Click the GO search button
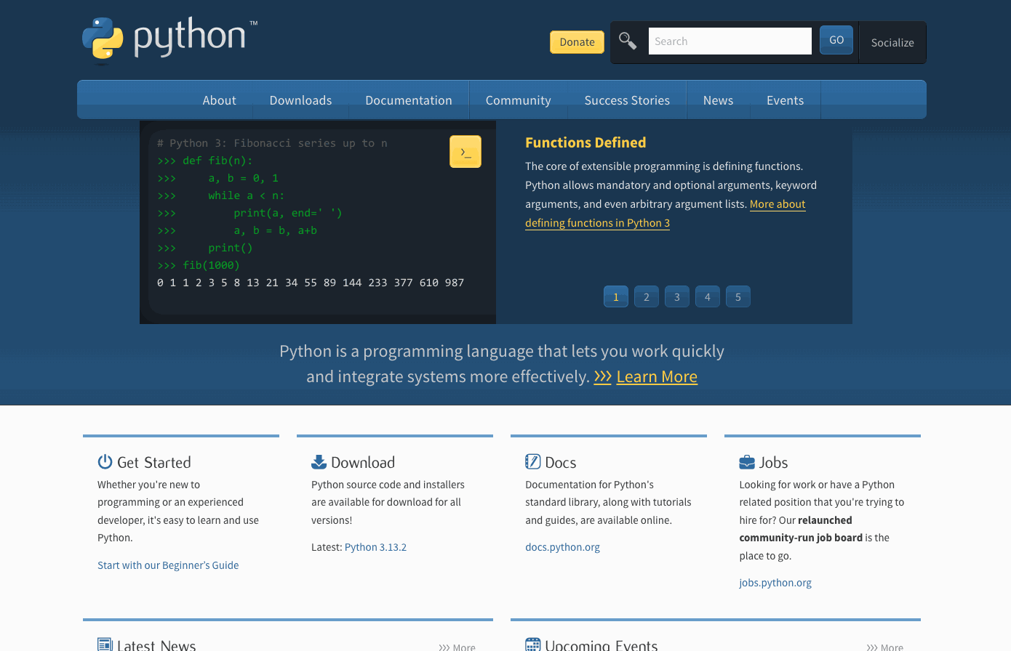Viewport: 1011px width, 651px height. [x=836, y=40]
